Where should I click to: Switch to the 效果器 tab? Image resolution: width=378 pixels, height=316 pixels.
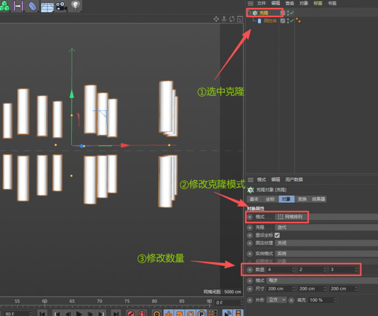click(x=318, y=199)
